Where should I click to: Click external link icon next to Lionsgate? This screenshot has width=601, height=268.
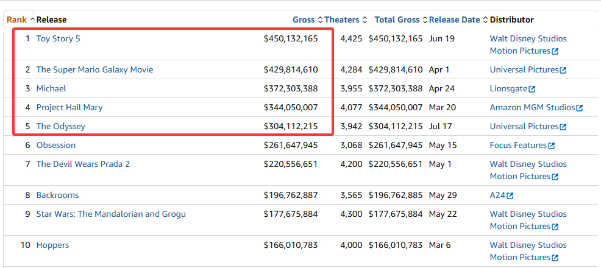click(532, 89)
